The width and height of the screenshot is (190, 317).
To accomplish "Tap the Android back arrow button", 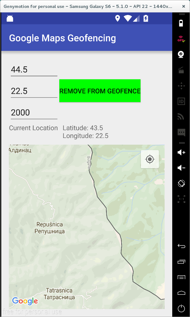I will 181,246.
